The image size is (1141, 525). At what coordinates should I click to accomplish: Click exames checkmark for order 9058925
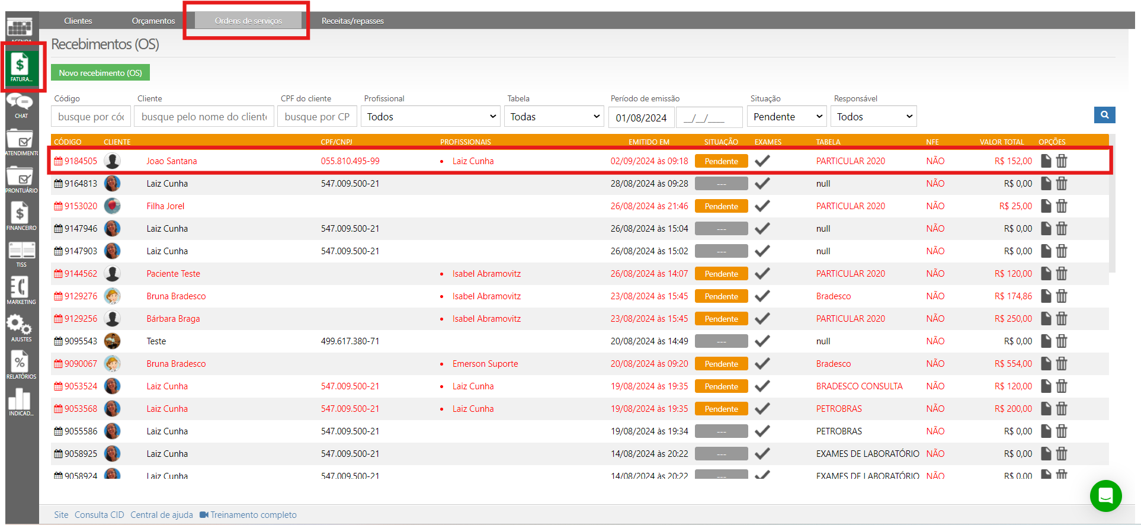[x=762, y=454]
